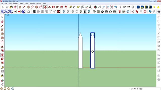Choose the Rotate tool in top toolbar
The image size is (161, 90).
click(x=53, y=7)
